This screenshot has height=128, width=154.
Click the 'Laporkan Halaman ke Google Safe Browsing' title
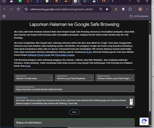coord(74,24)
